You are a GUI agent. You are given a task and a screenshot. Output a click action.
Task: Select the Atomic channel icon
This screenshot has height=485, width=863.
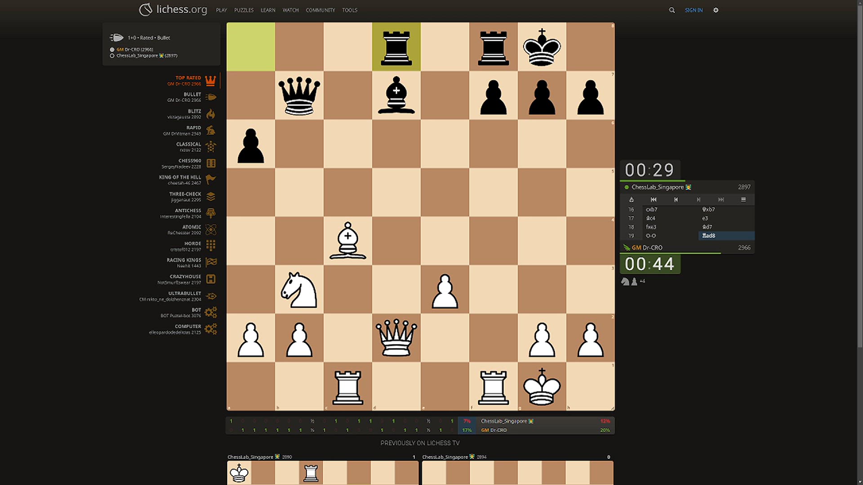tap(211, 229)
